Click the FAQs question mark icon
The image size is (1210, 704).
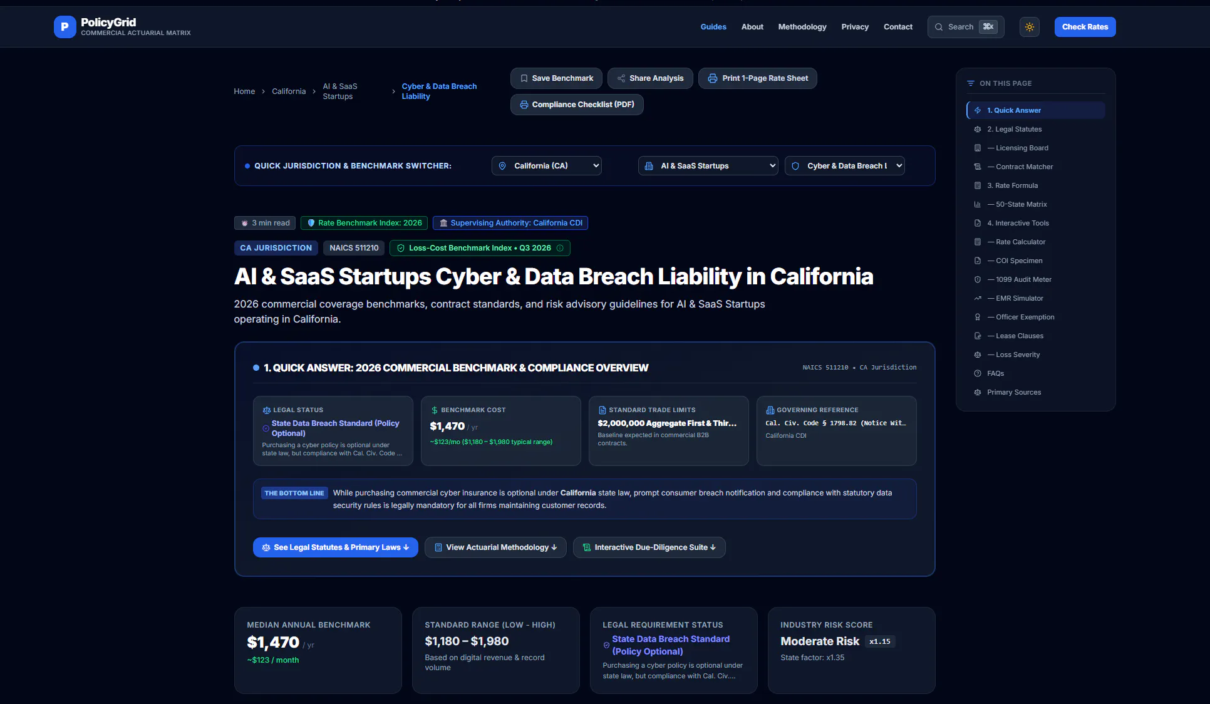click(977, 373)
